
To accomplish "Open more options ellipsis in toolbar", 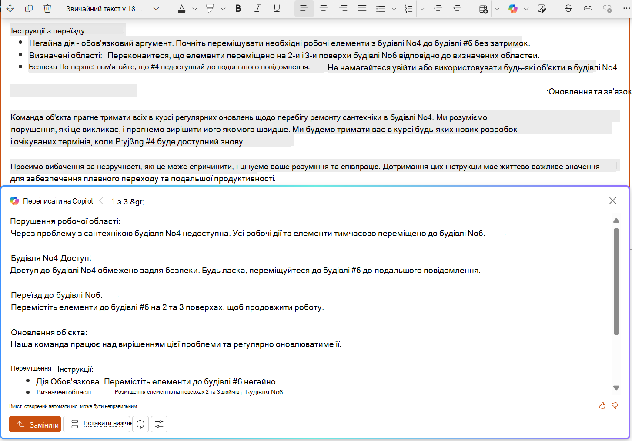I will pyautogui.click(x=626, y=9).
